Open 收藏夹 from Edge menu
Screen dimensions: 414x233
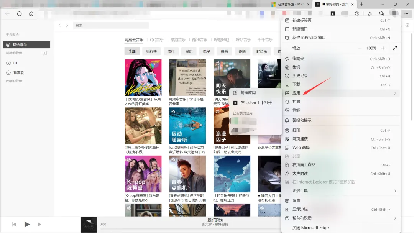[341, 59]
